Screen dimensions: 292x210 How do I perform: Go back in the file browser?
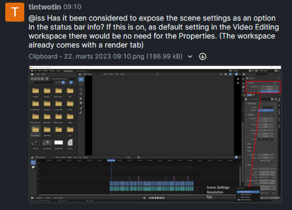(x=32, y=79)
